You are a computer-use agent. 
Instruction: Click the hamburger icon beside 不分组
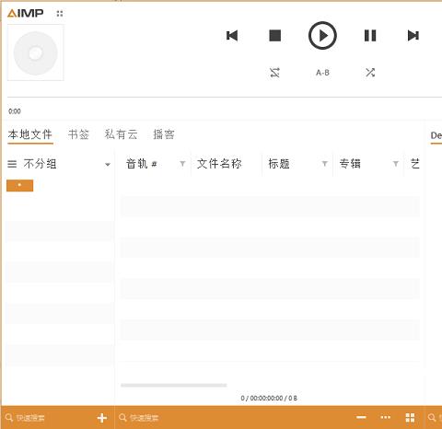pyautogui.click(x=12, y=164)
